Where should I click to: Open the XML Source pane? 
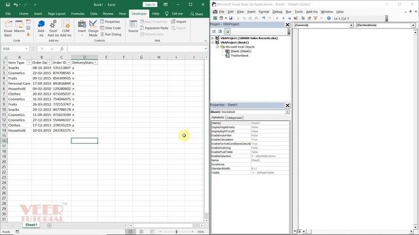coord(133,27)
